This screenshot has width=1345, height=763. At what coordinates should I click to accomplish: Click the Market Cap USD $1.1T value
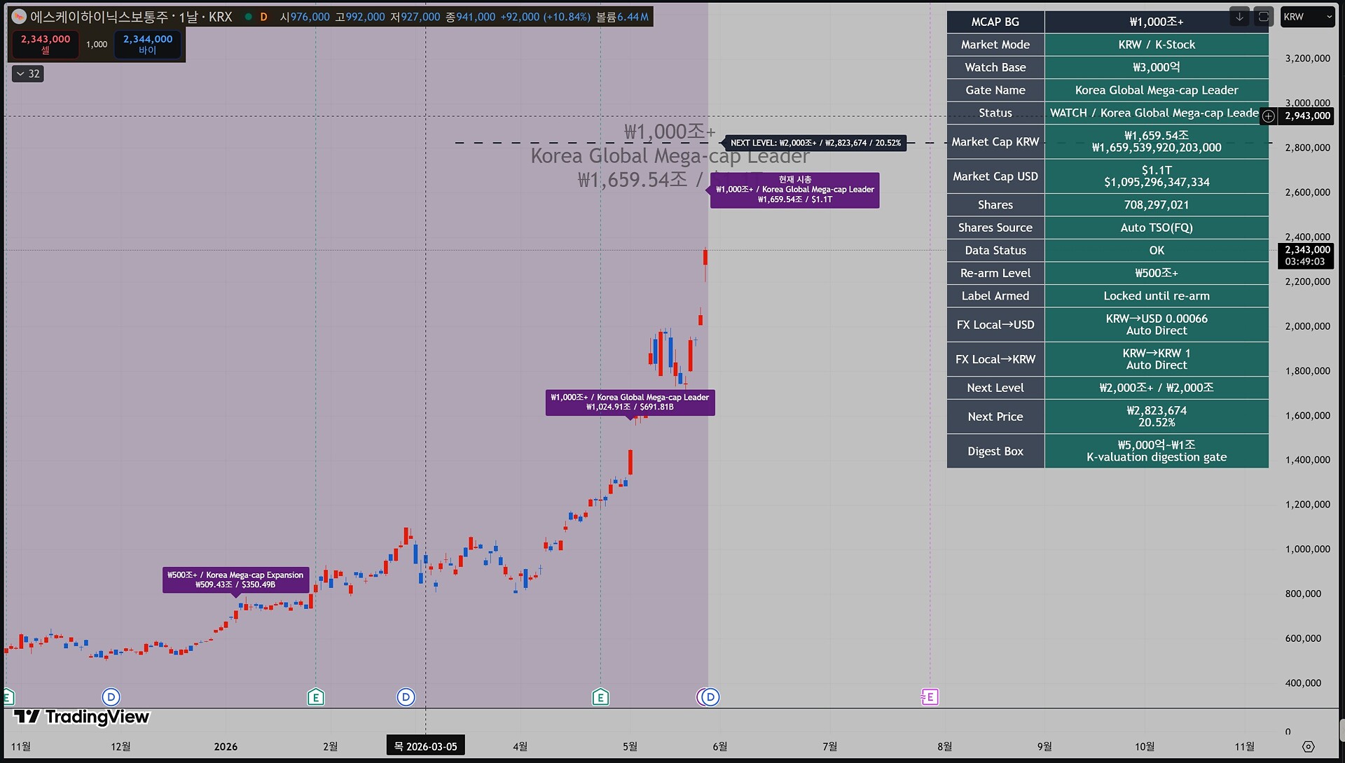point(1157,176)
